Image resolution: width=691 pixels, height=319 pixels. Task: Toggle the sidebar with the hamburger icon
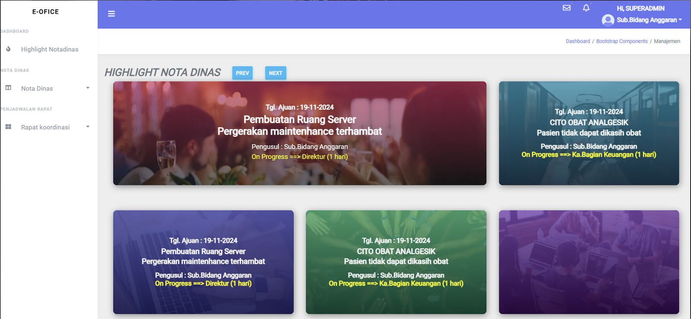[111, 14]
